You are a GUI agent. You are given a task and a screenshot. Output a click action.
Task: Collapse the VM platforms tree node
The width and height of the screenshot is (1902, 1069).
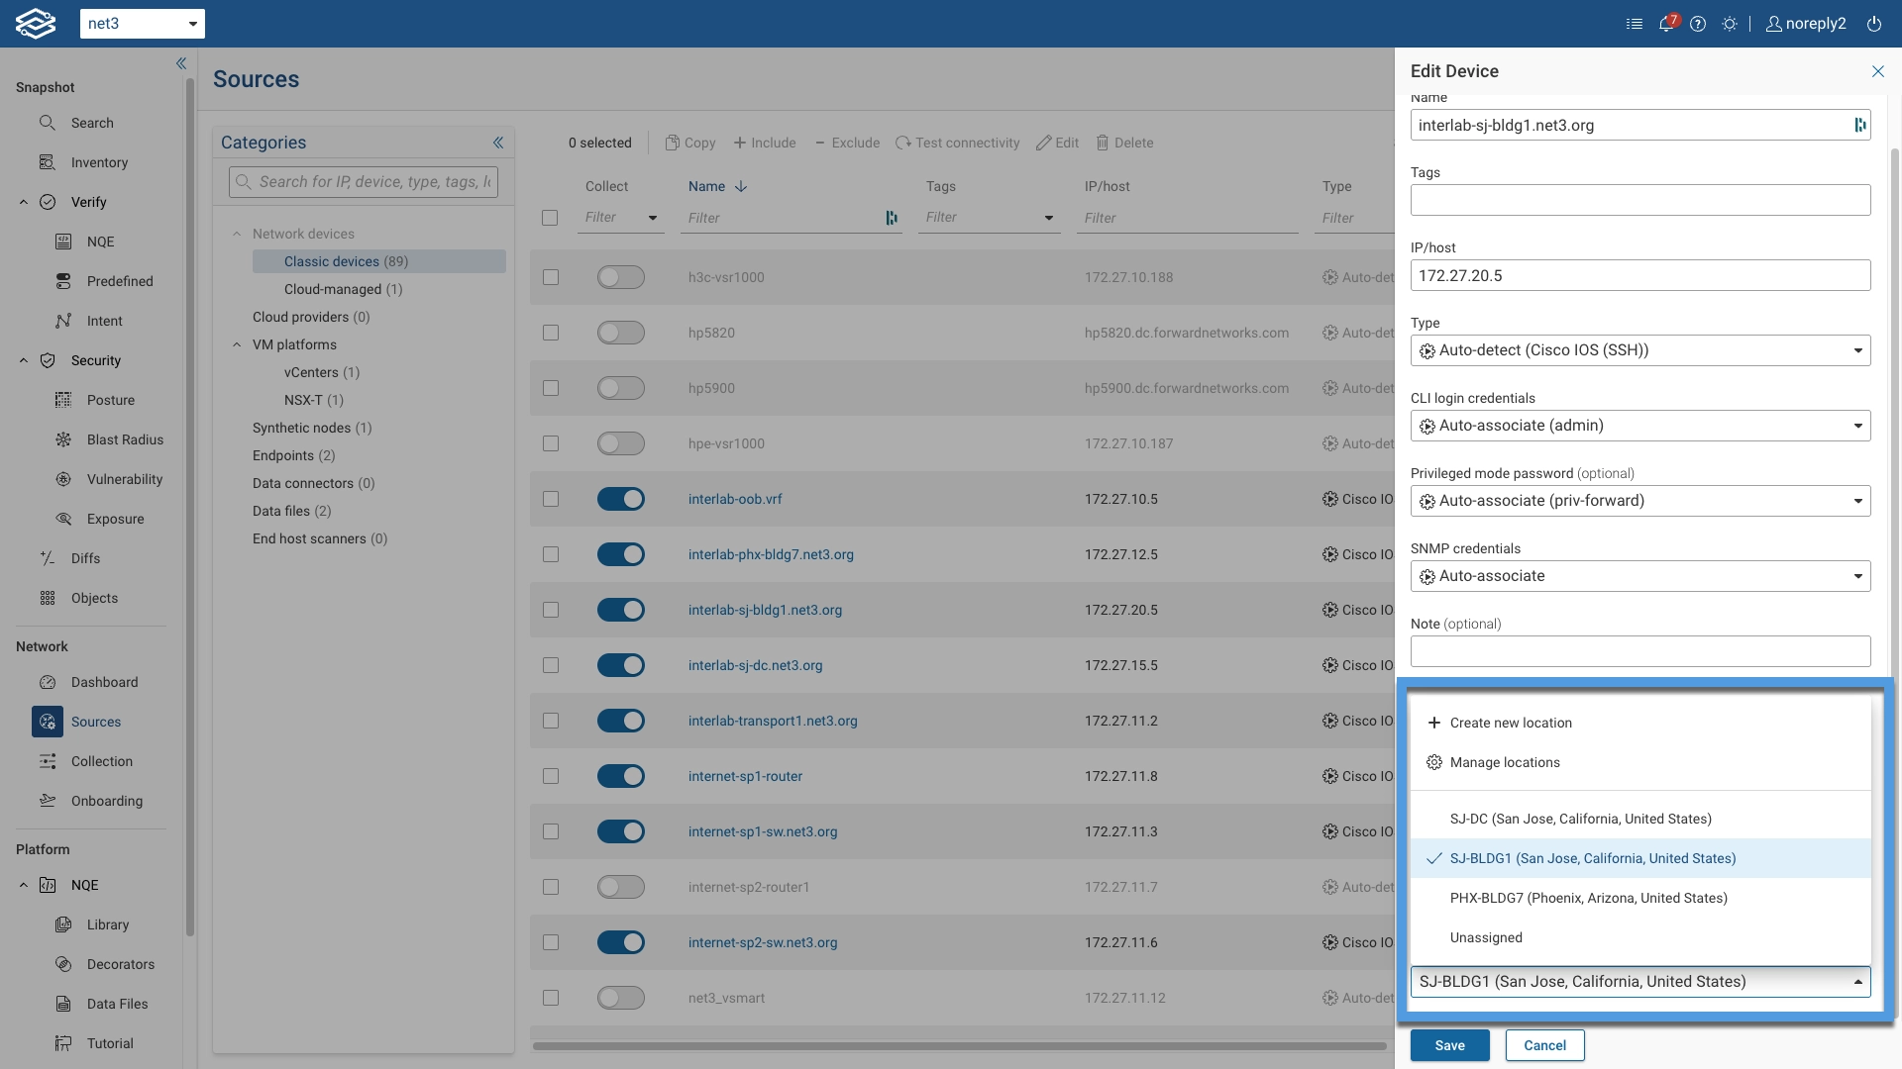coord(237,344)
